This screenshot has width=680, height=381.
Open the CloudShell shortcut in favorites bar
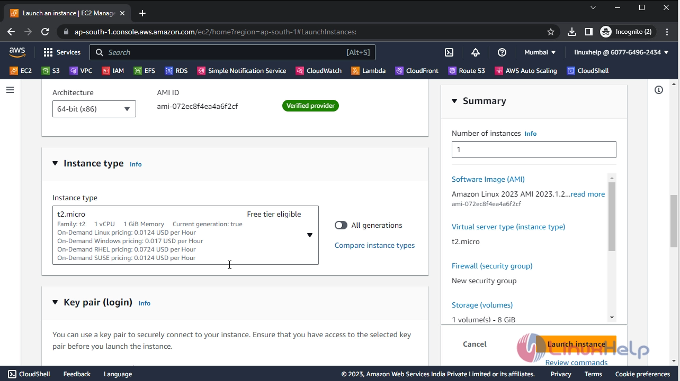point(588,71)
